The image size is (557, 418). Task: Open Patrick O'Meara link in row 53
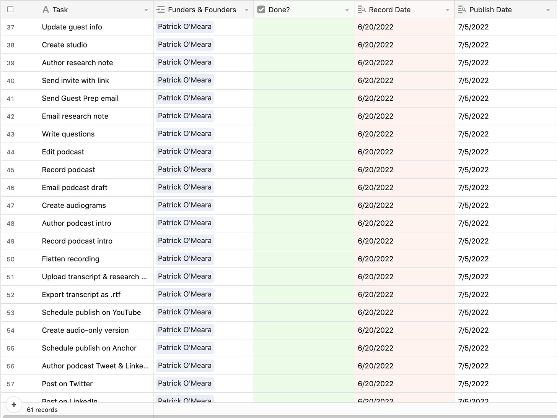coord(185,312)
